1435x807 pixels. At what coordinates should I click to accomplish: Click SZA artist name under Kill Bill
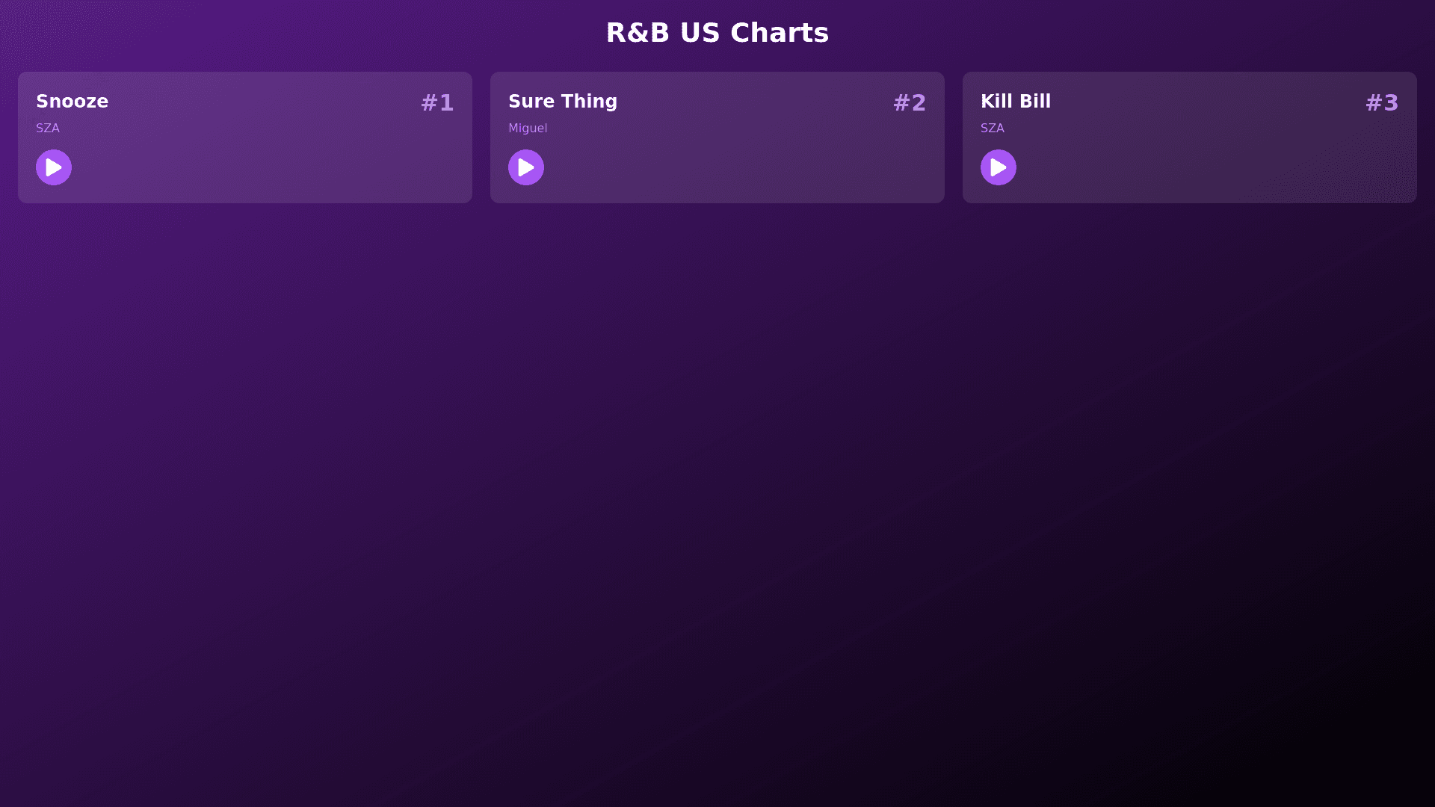click(993, 129)
